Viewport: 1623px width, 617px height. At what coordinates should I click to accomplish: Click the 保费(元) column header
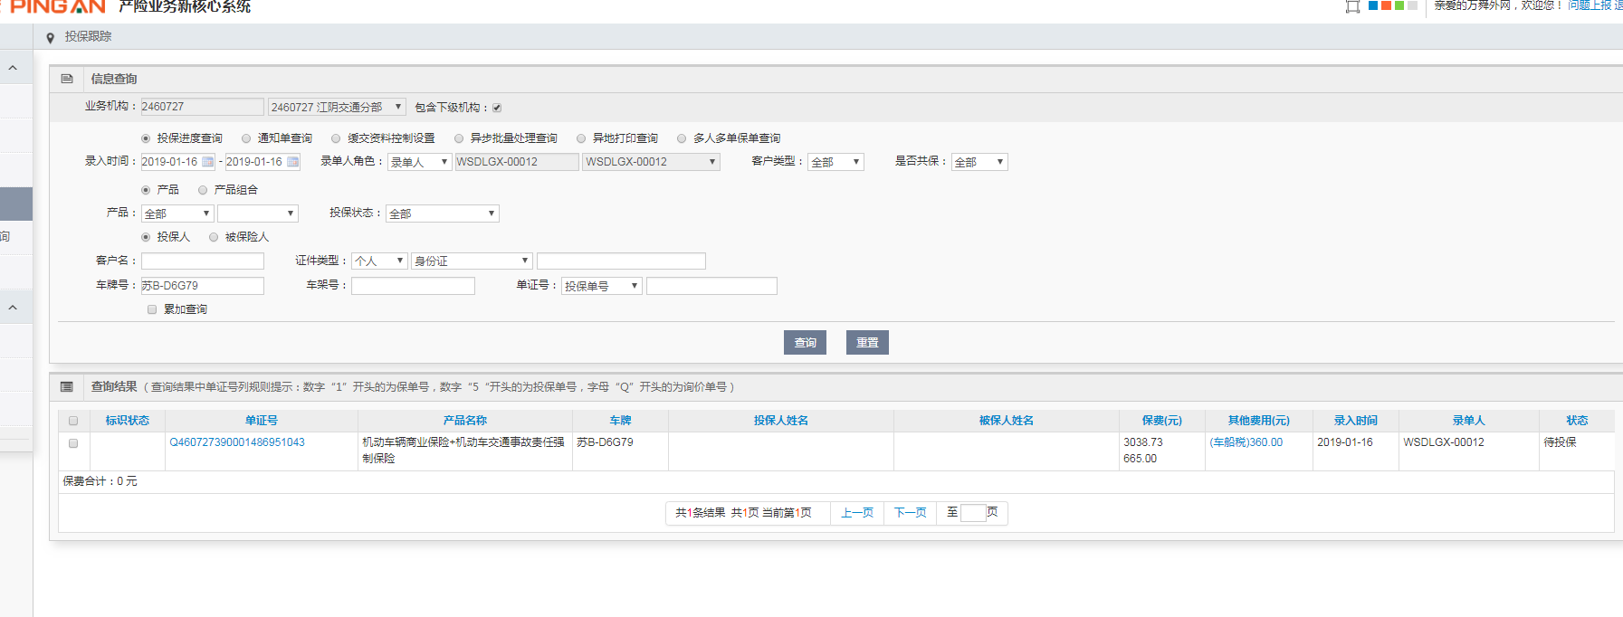point(1161,421)
